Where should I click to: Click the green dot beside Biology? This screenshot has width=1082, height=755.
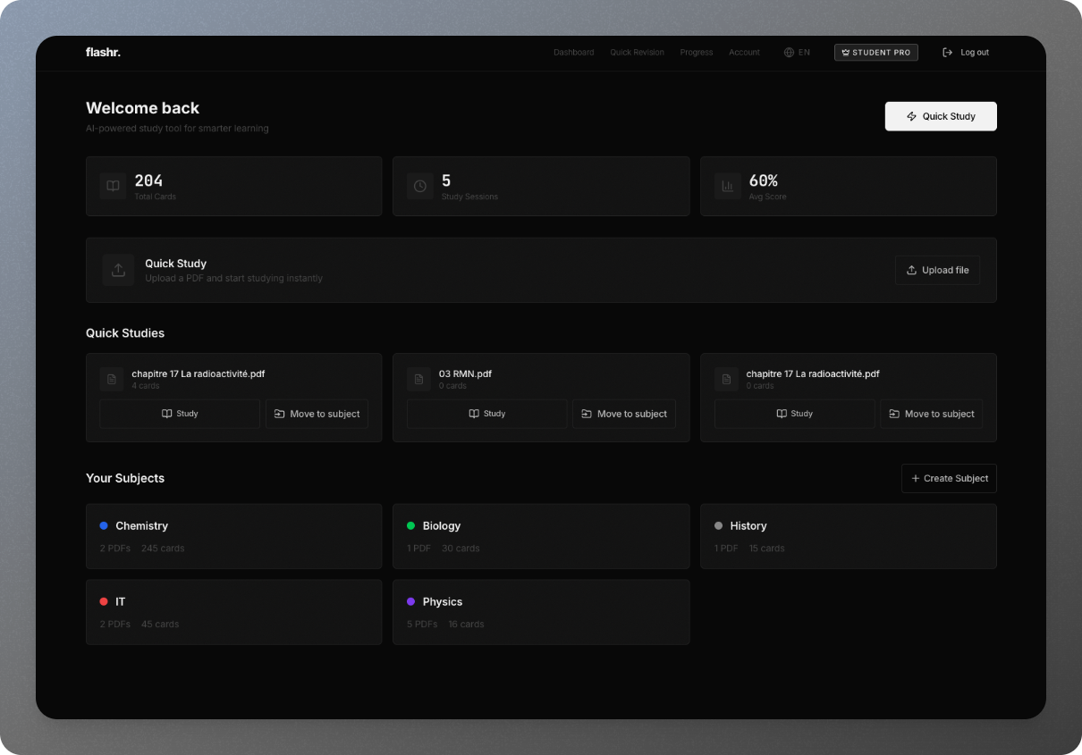(410, 526)
